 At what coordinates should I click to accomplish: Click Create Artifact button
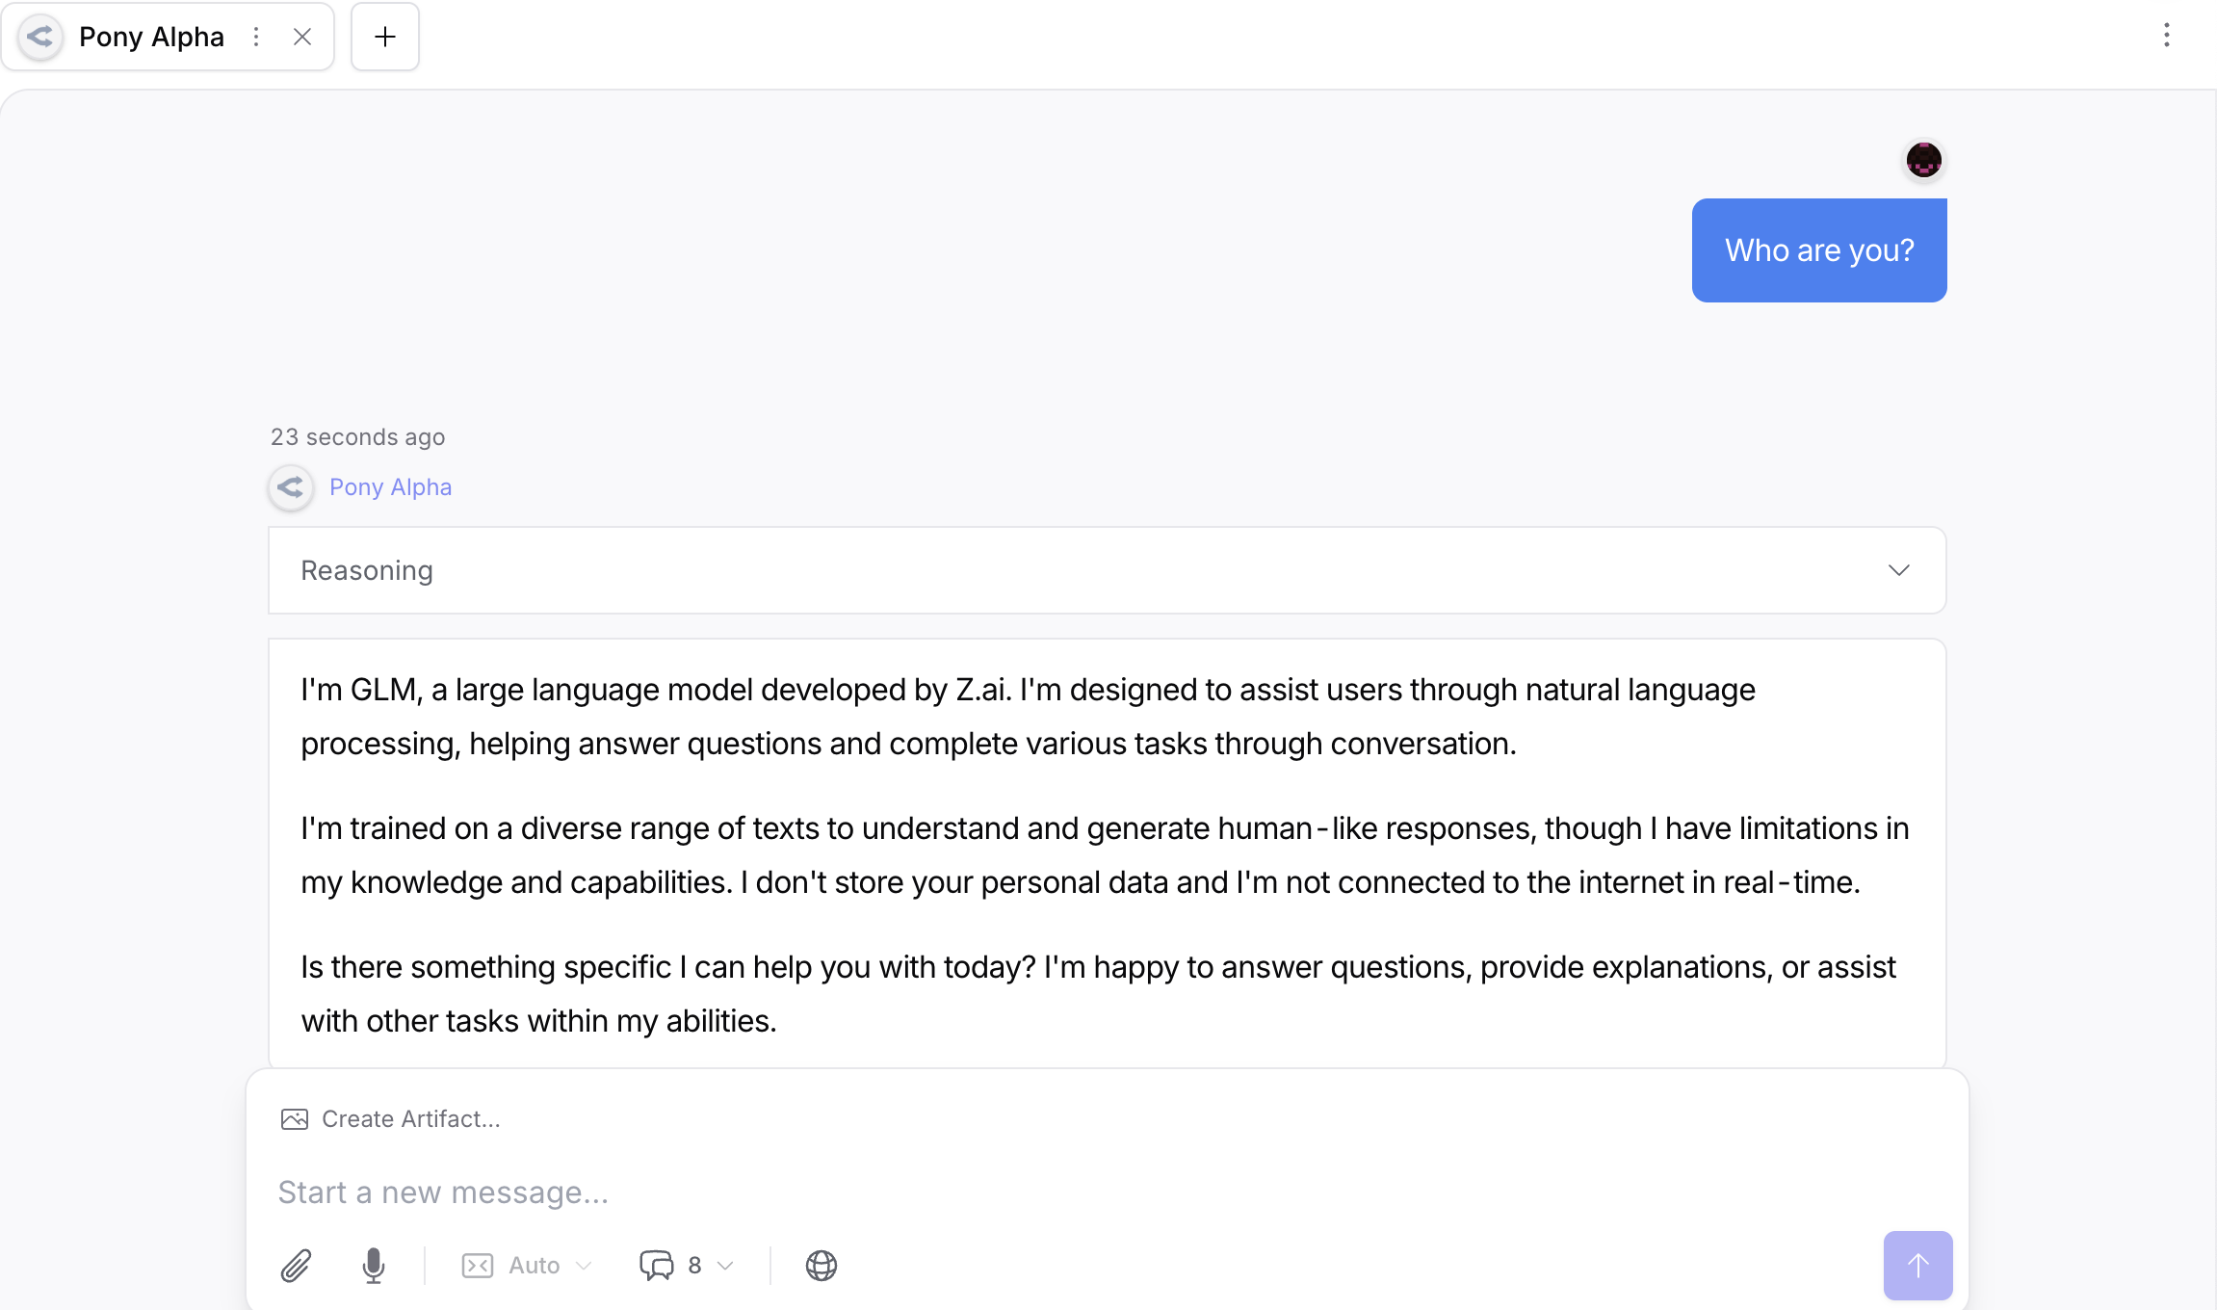point(410,1119)
